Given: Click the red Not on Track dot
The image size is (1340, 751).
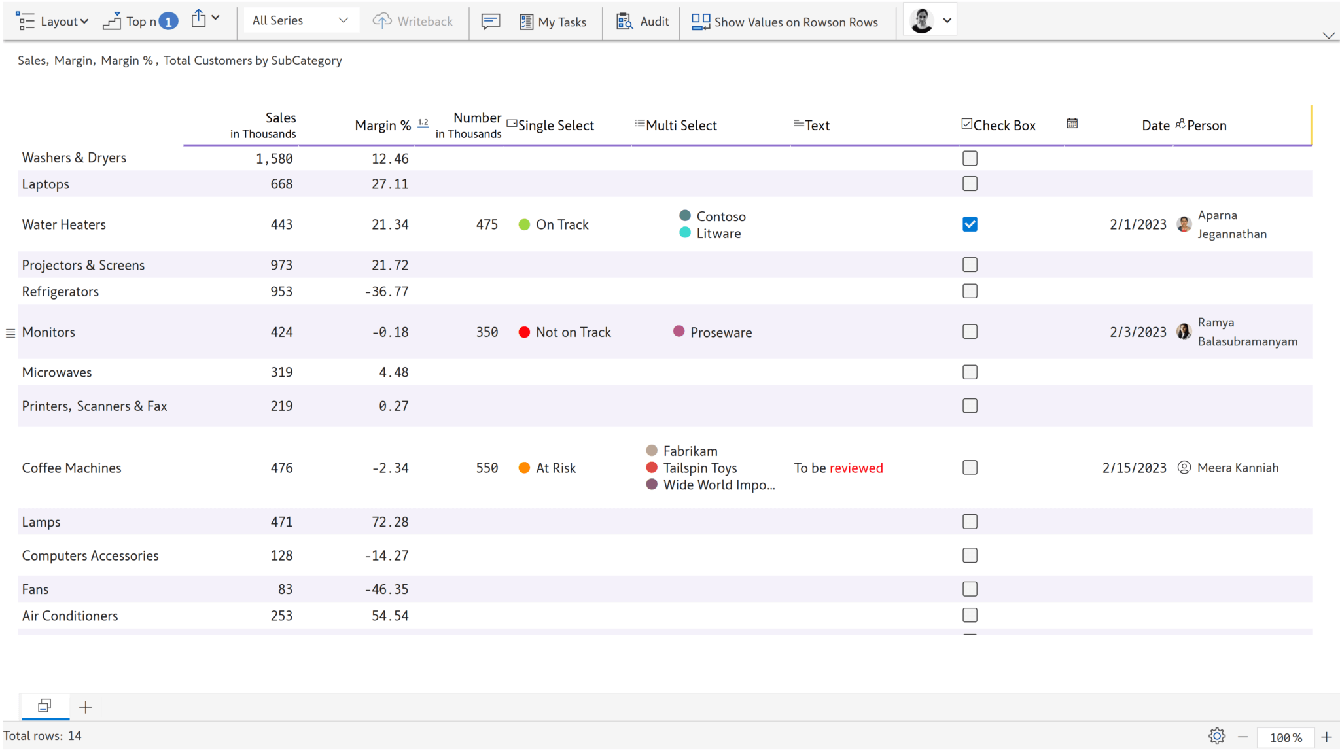Looking at the screenshot, I should click(524, 332).
